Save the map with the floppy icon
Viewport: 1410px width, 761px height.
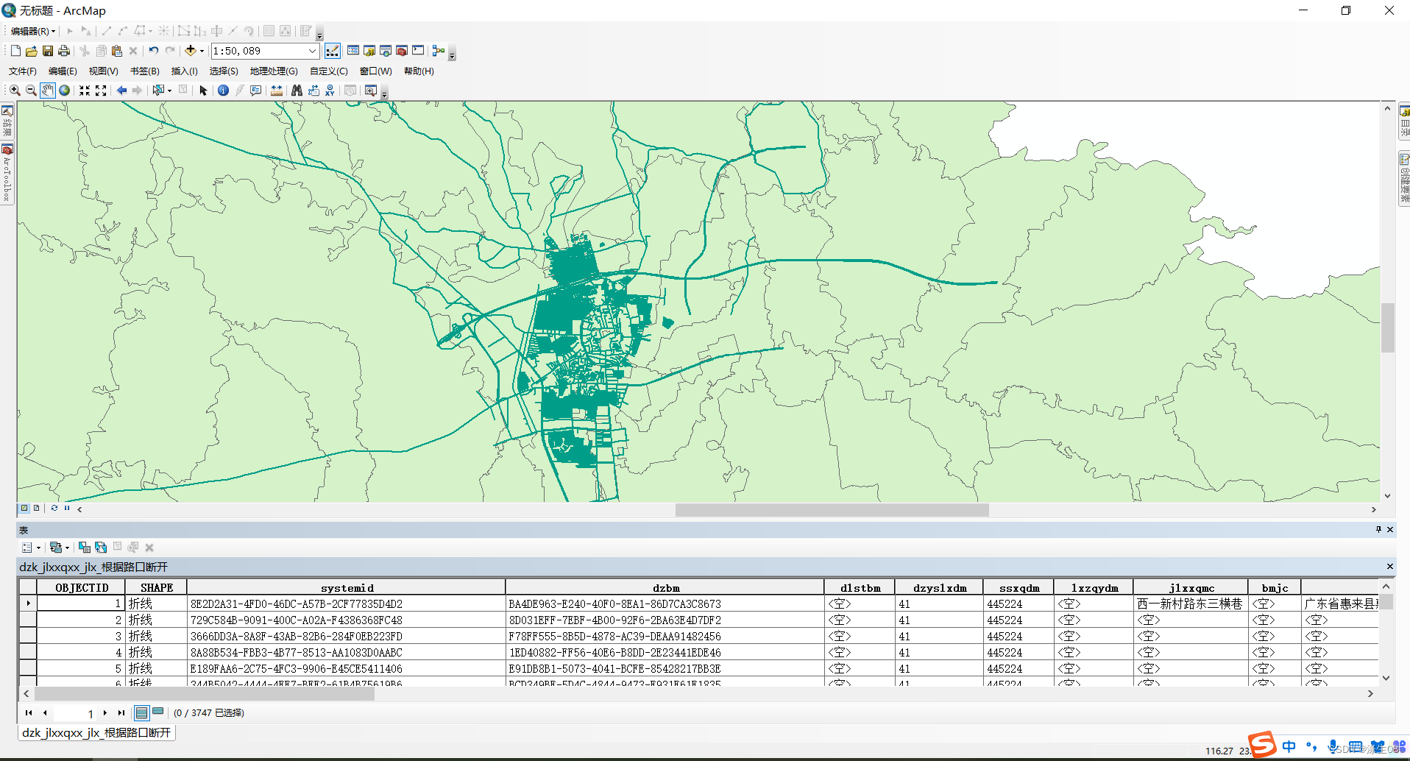pos(47,51)
